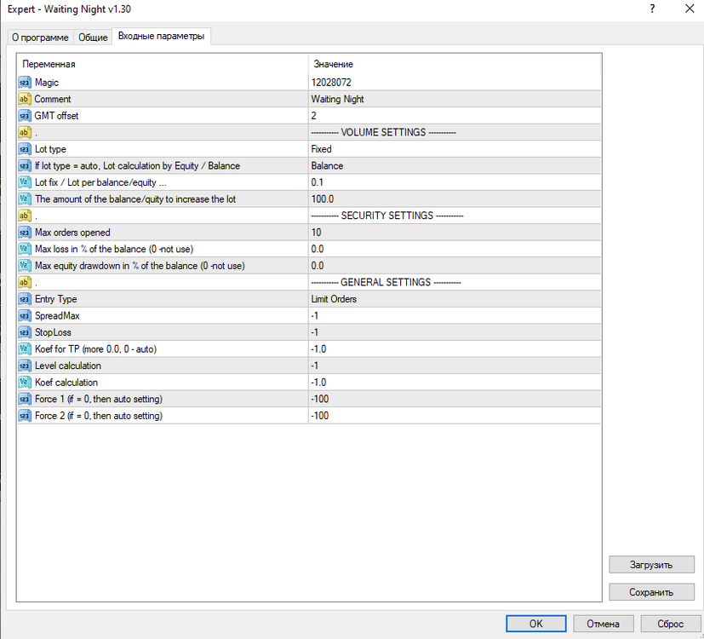Click the Сброс reset button

(x=670, y=624)
